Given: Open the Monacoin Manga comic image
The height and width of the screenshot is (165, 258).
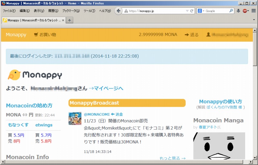Looking at the screenshot, I should (x=219, y=146).
